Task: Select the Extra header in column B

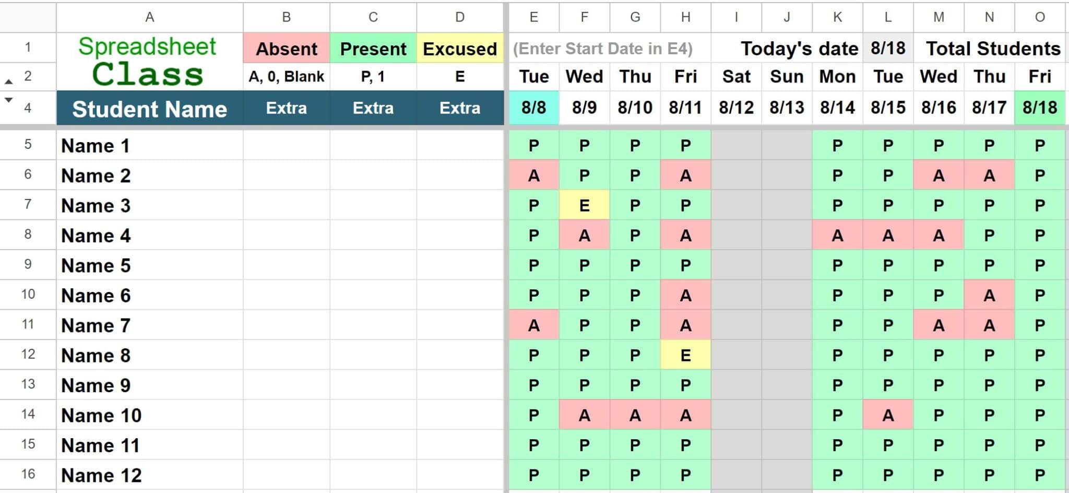Action: 286,109
